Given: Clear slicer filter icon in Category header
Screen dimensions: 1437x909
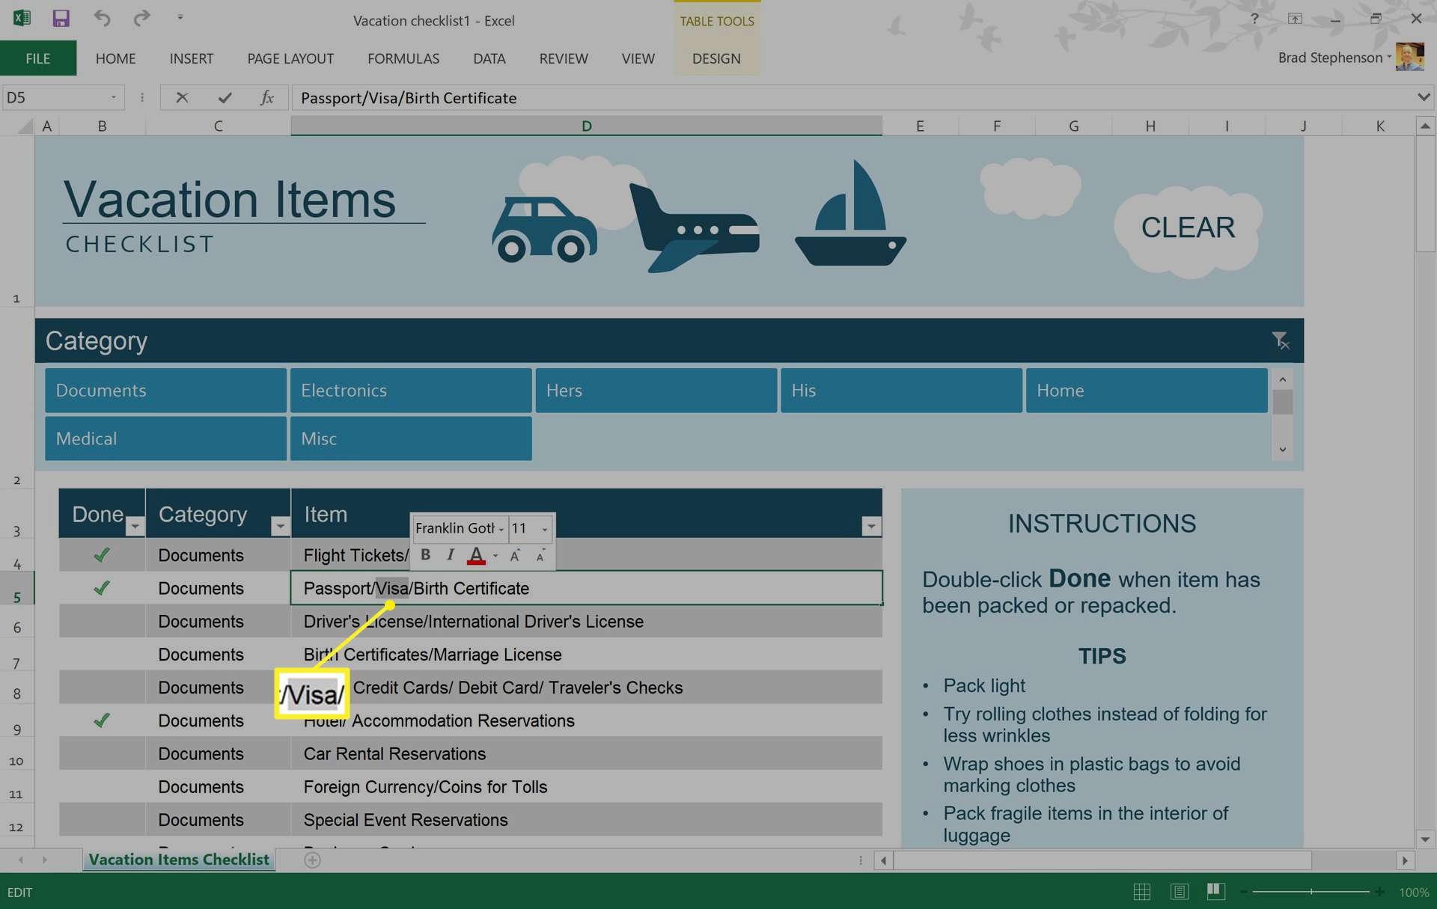Looking at the screenshot, I should tap(1280, 340).
